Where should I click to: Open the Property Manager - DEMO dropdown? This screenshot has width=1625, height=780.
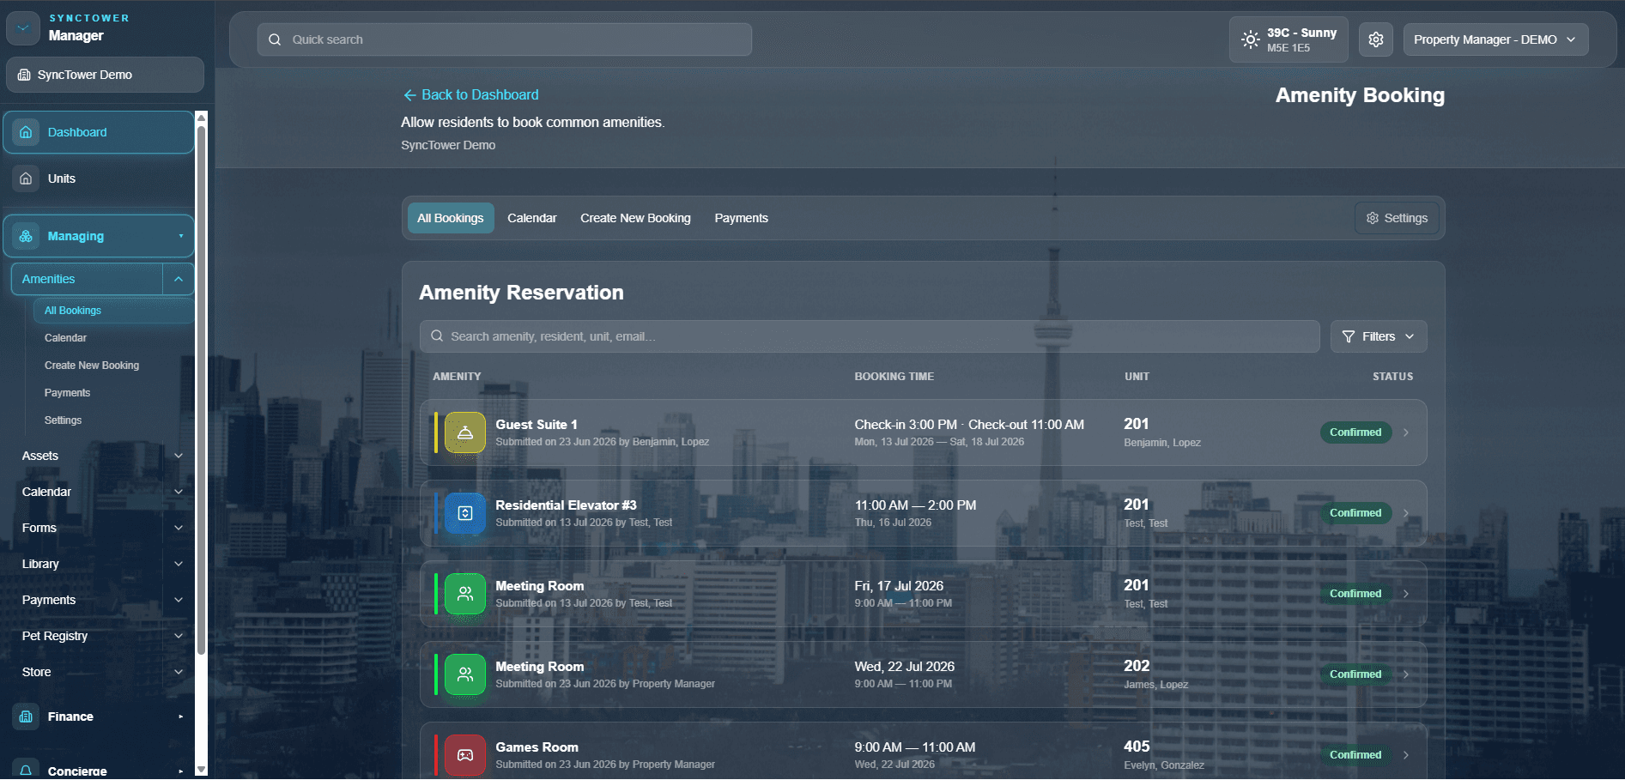click(x=1495, y=39)
